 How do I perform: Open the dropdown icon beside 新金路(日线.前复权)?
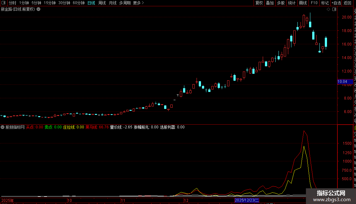pyautogui.click(x=39, y=9)
